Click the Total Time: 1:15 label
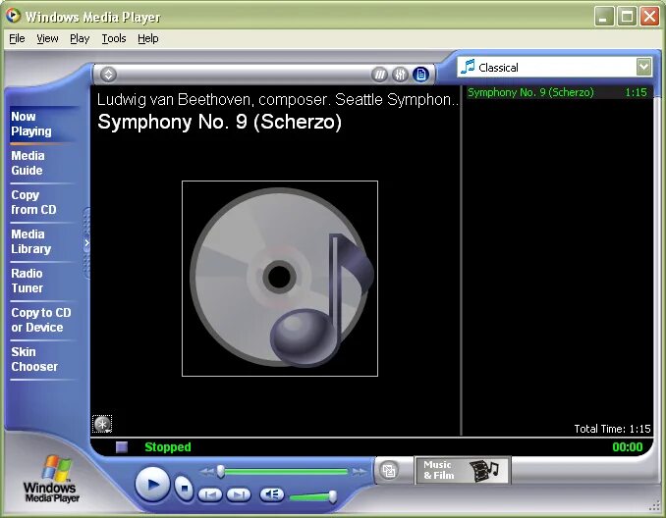 click(x=612, y=429)
